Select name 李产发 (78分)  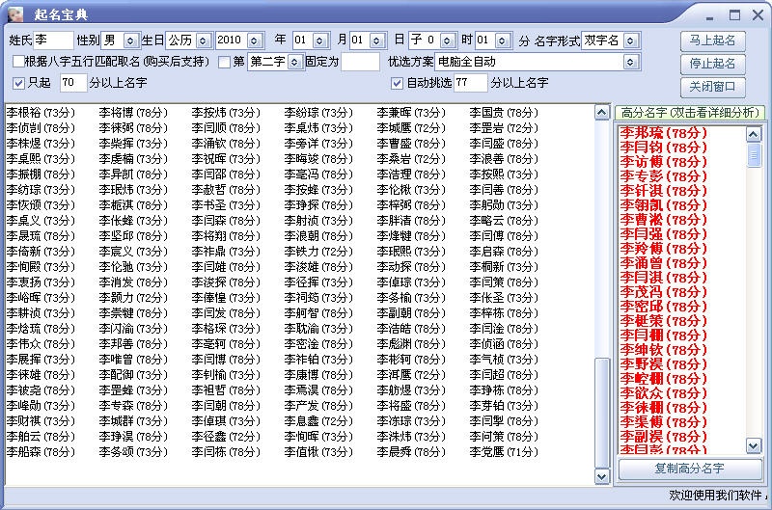coord(318,406)
